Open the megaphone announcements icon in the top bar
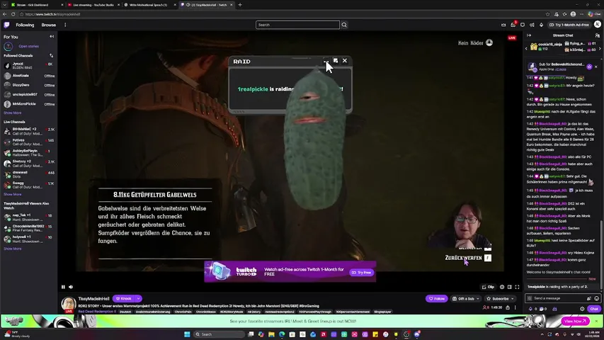Viewport: 604px width, 340px height. click(532, 25)
